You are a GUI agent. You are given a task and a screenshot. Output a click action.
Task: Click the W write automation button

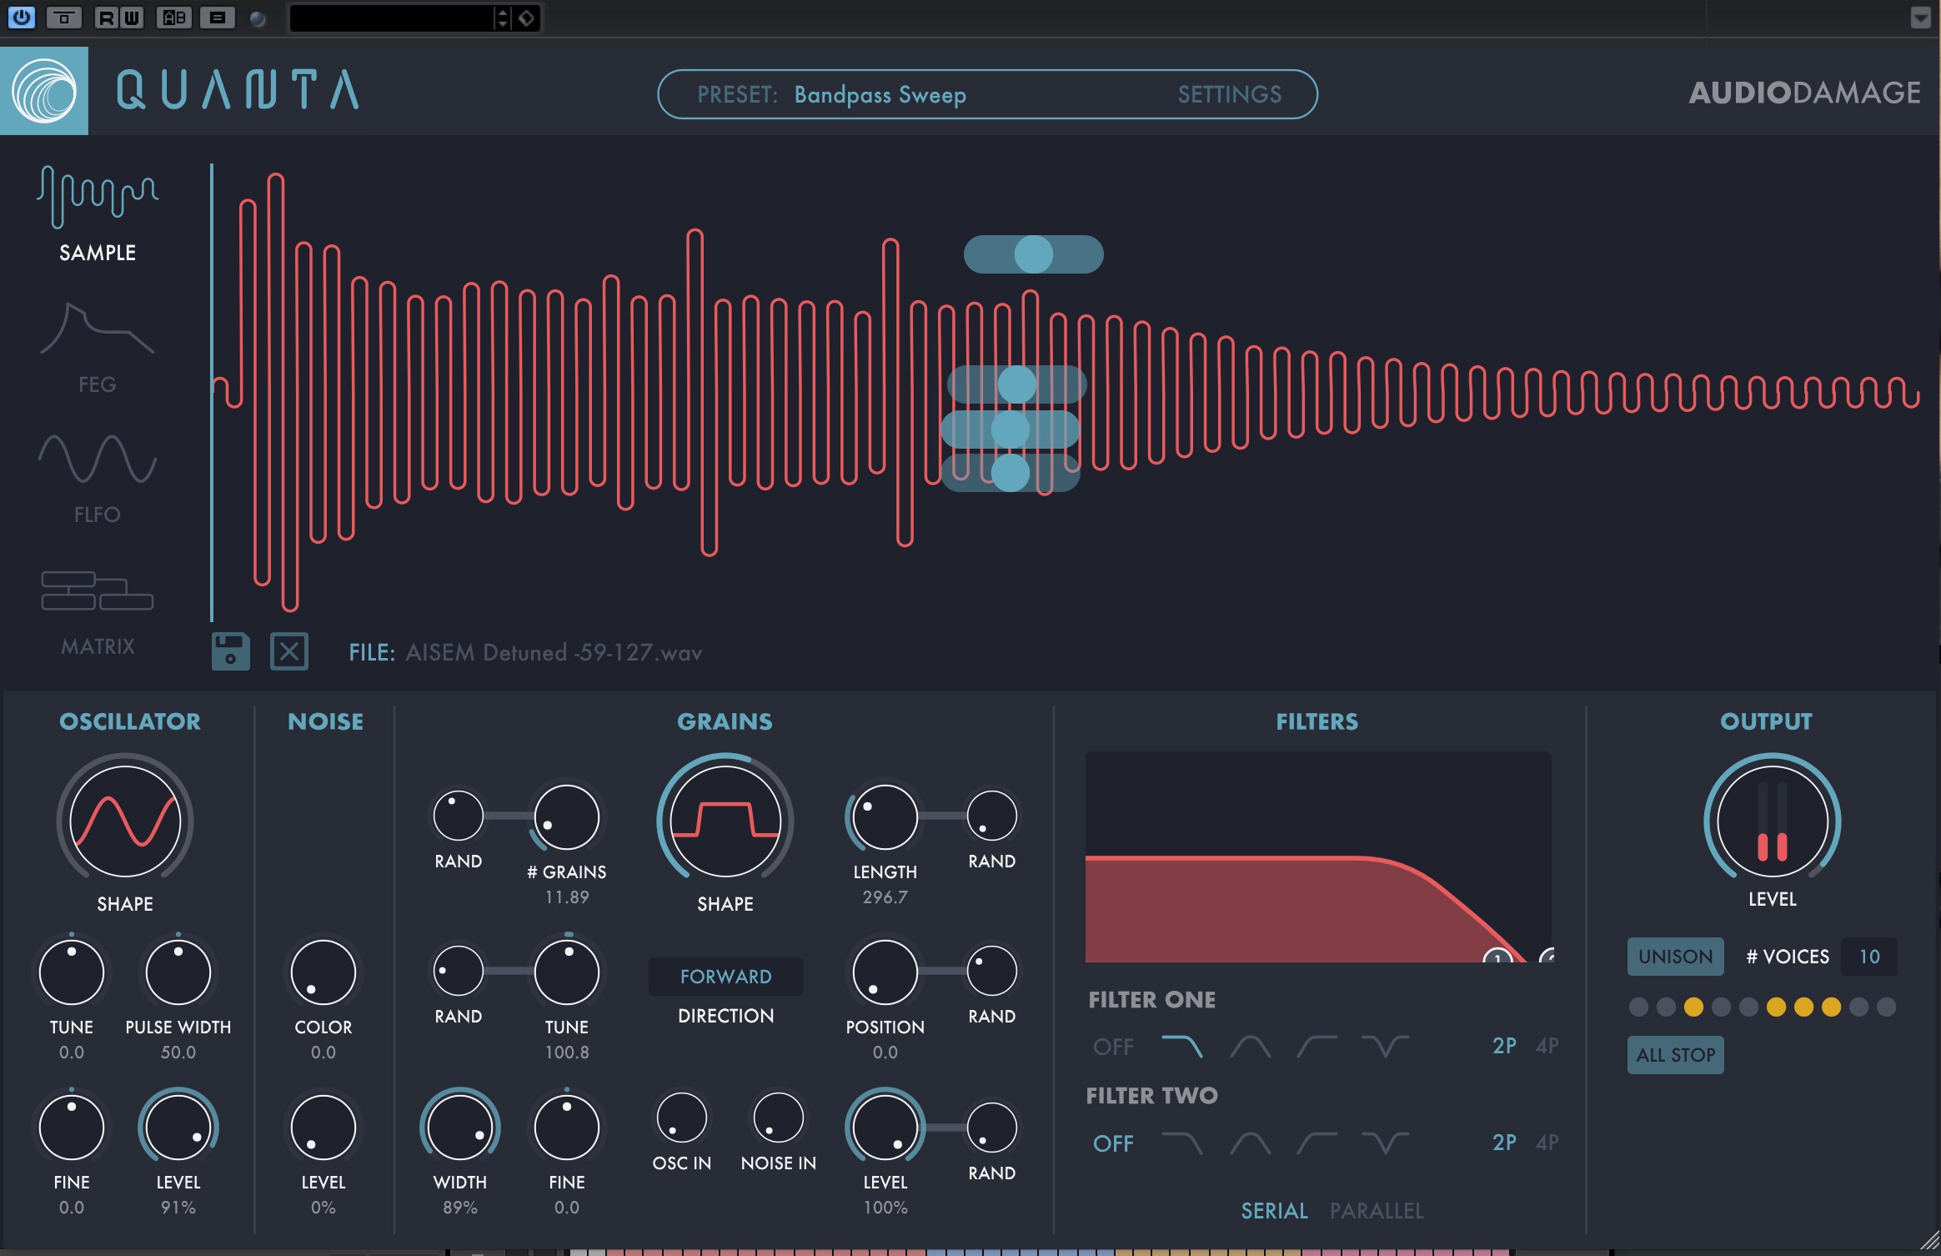[132, 18]
